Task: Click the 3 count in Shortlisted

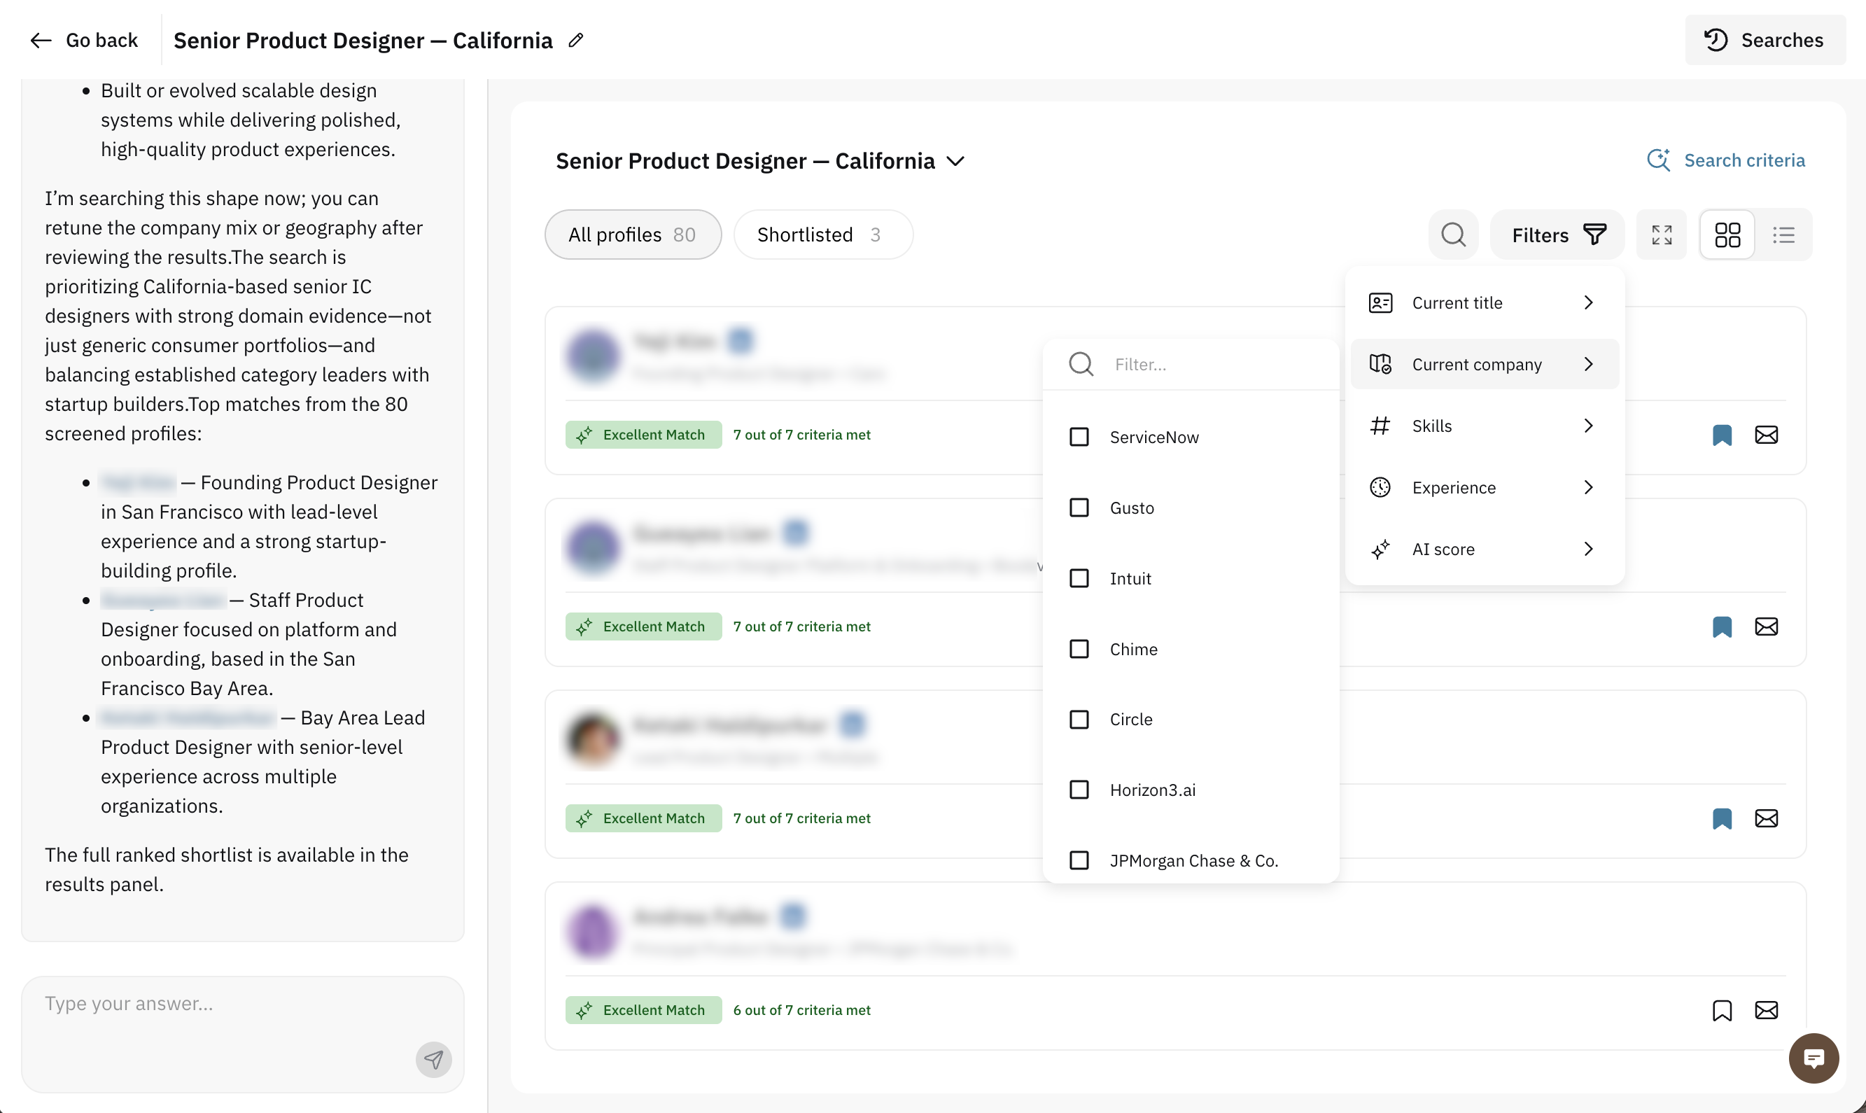Action: 875,234
